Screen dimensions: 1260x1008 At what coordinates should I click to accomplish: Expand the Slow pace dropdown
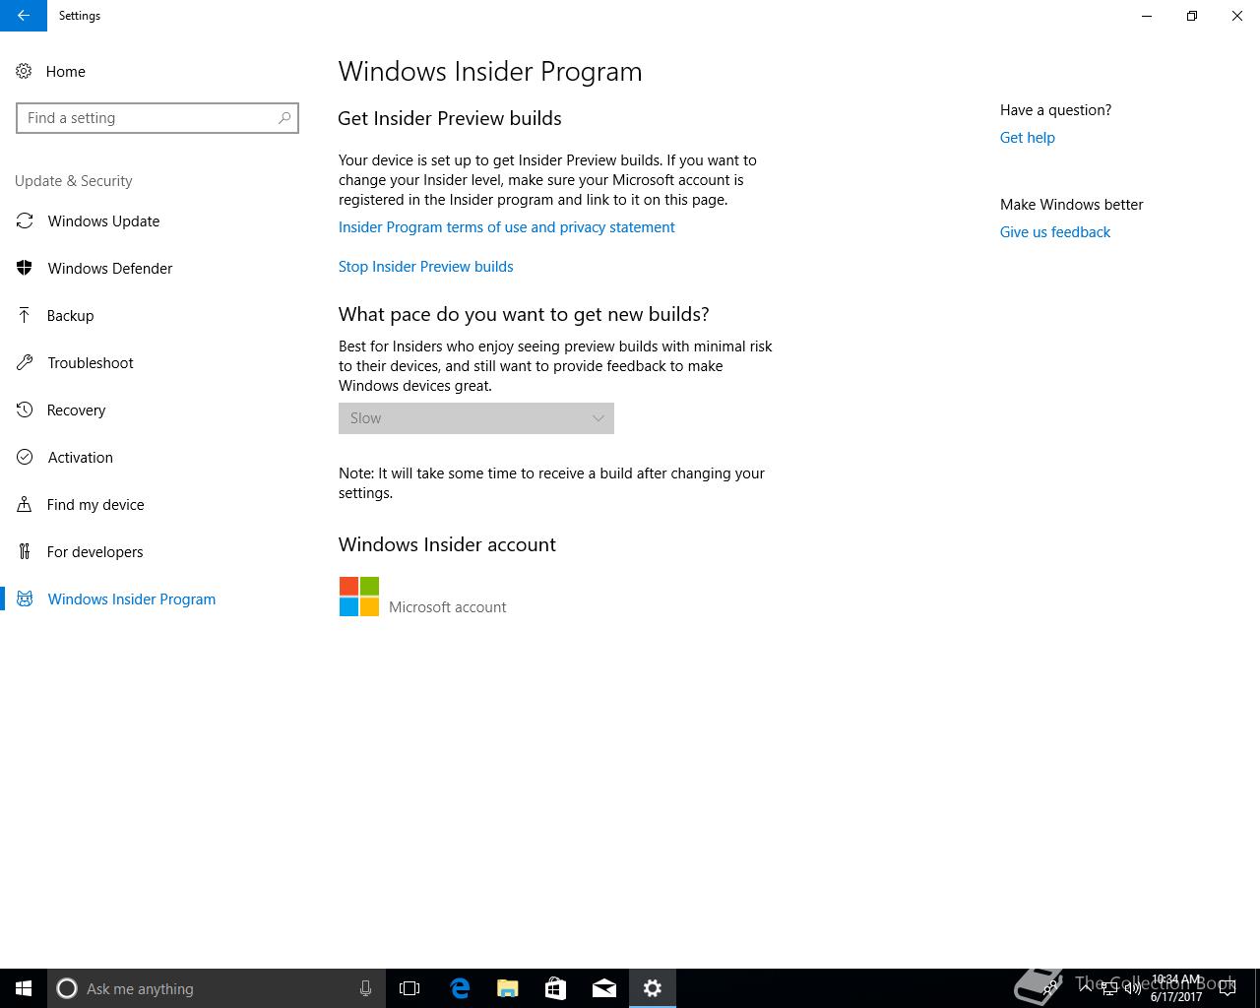[x=476, y=418]
